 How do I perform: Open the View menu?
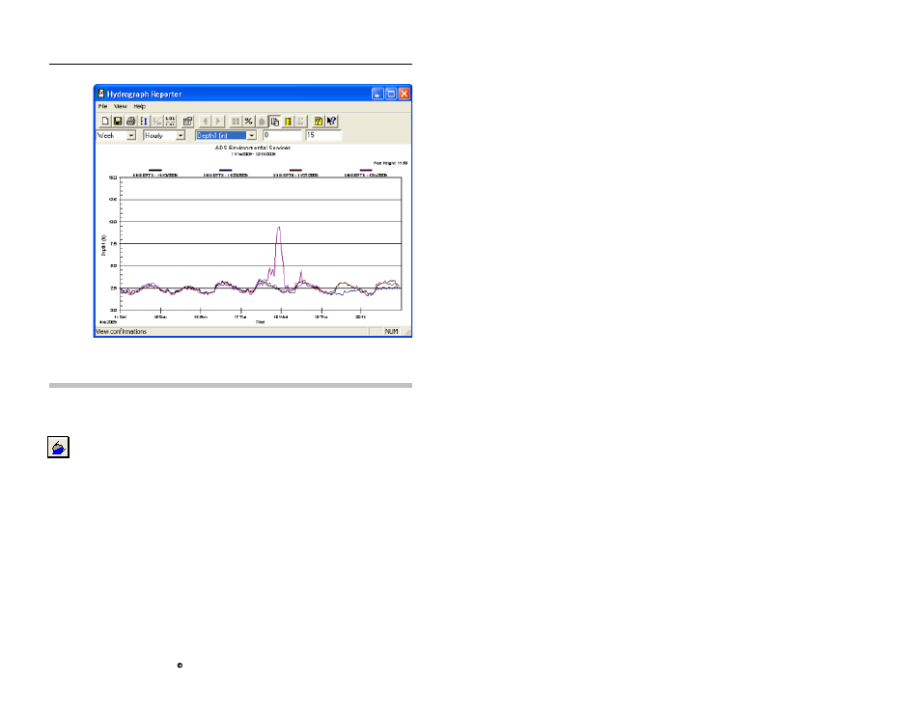(x=121, y=107)
